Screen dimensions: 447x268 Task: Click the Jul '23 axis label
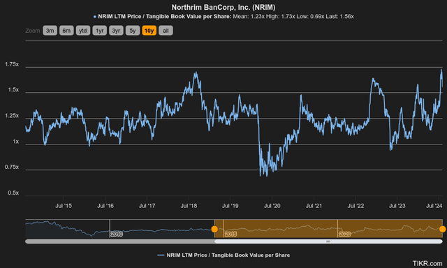397,206
